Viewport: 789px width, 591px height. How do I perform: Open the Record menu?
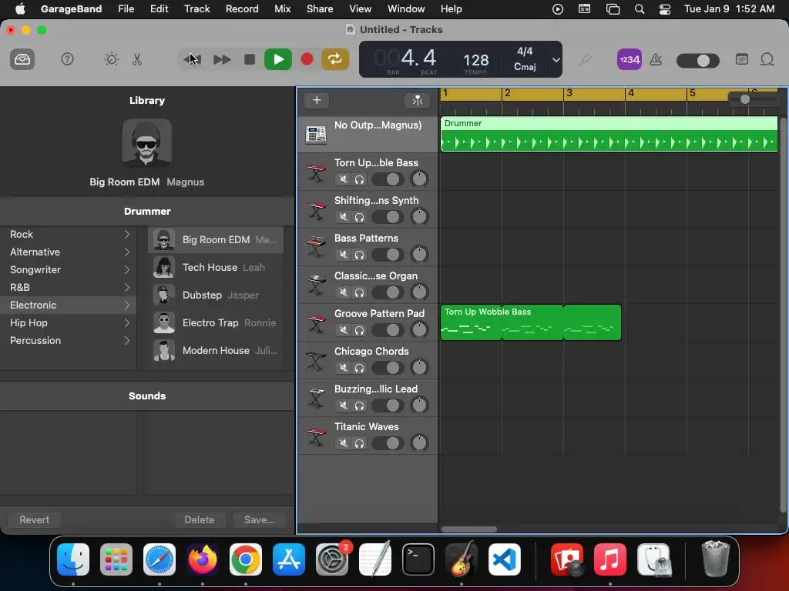[x=242, y=8]
